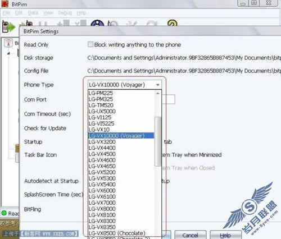
Task: Click the Com Port input field
Action: click(168, 99)
